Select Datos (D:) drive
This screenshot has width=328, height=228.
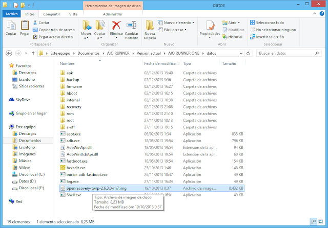24,181
